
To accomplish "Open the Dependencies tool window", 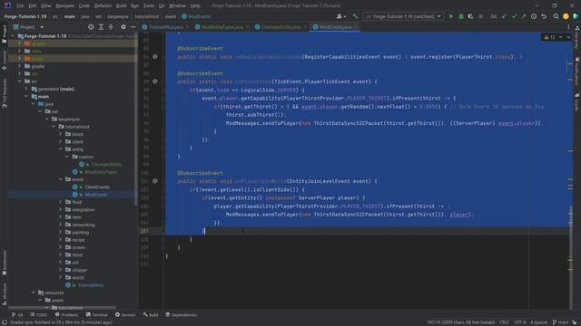I will [182, 315].
